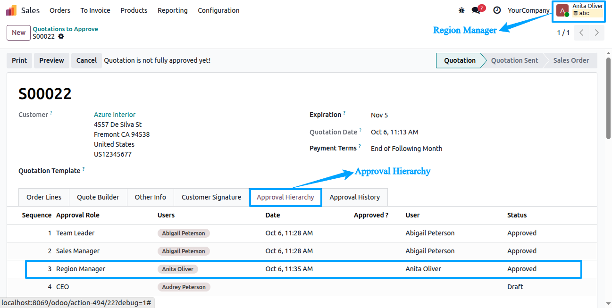Click the Draft status in CEO row
Screen dimensions: 612x308
click(515, 287)
